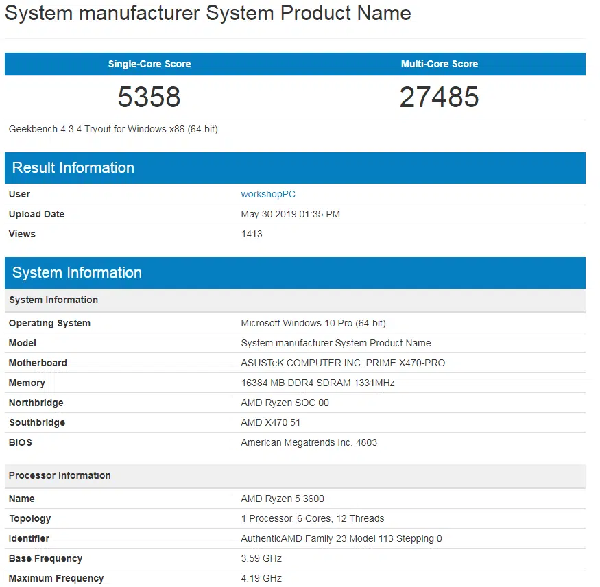Select the Northbridge value AMD Ryzen SOC 00
Screen dimensions: 600x587
coord(285,403)
